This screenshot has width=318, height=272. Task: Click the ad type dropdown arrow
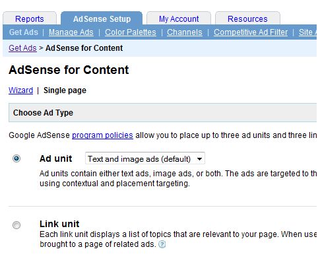(x=199, y=158)
